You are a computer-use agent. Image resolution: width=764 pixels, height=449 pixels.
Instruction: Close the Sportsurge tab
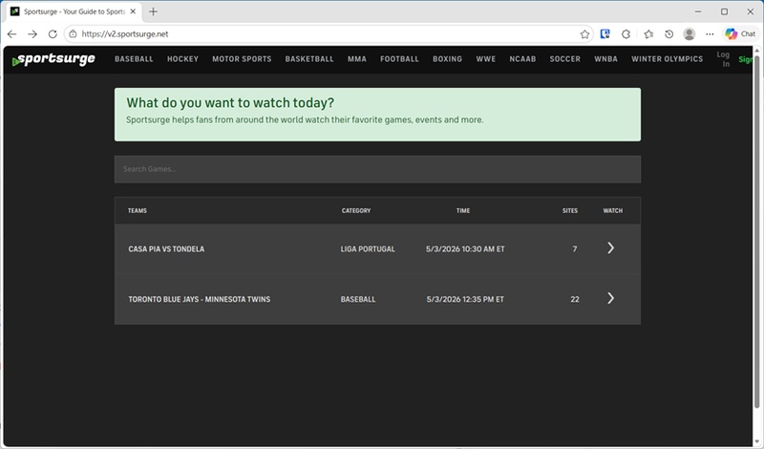click(133, 11)
